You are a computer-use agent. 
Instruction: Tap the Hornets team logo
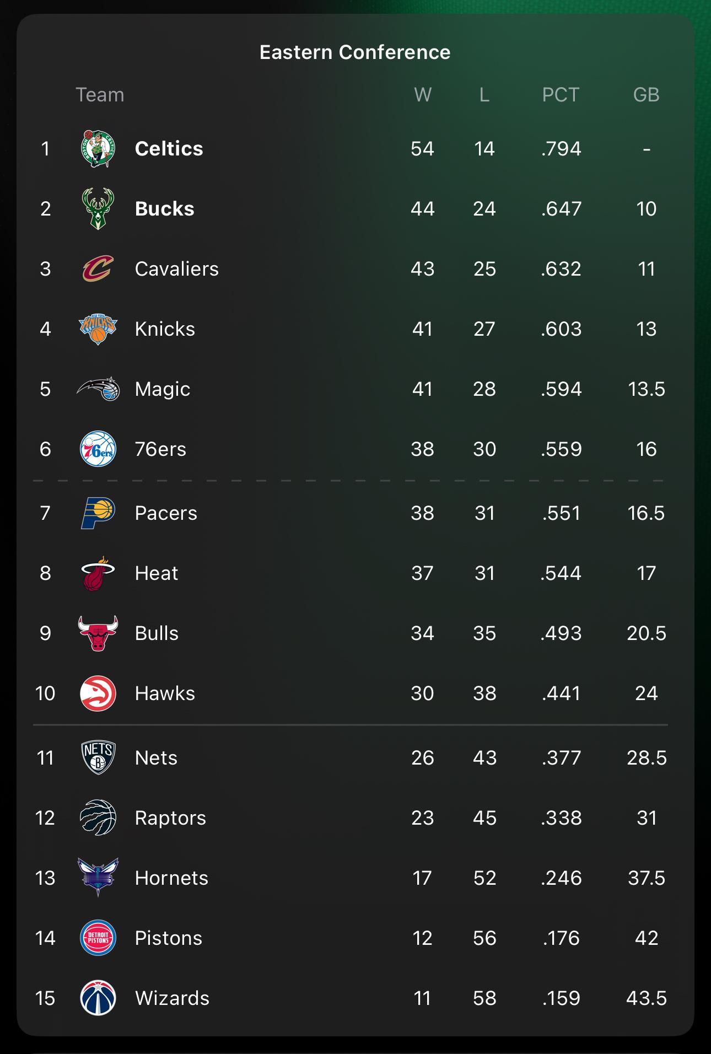(x=98, y=878)
